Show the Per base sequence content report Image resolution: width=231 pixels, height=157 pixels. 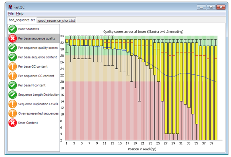(x=34, y=57)
